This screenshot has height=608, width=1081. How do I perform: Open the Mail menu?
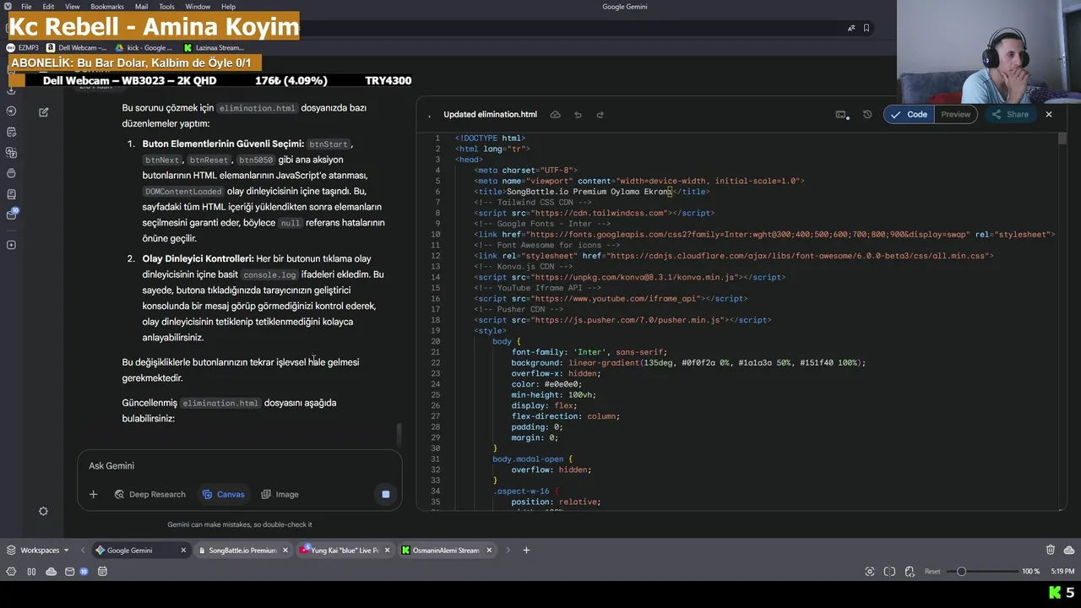point(141,7)
